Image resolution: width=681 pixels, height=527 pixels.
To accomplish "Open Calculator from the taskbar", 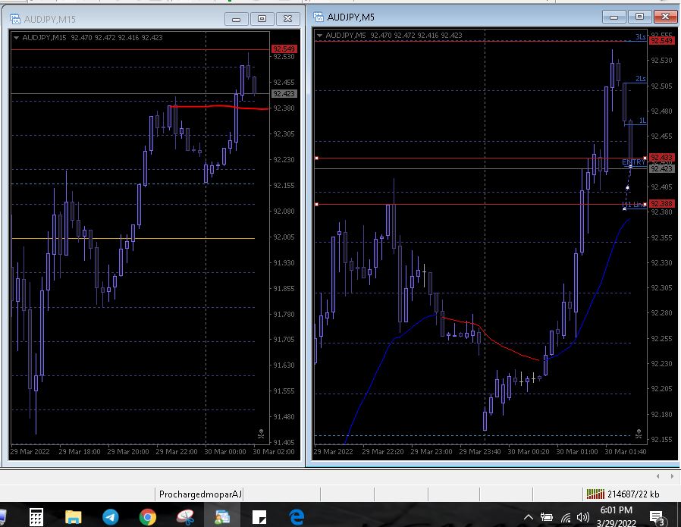I will [x=36, y=517].
